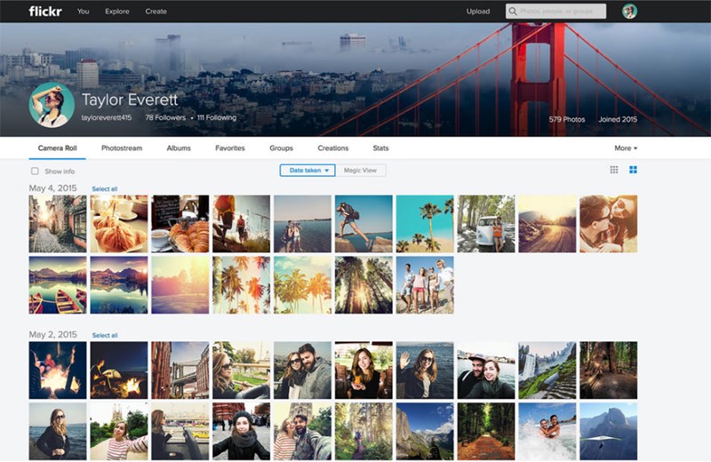Click the 111 Following link
The width and height of the screenshot is (711, 462).
217,117
